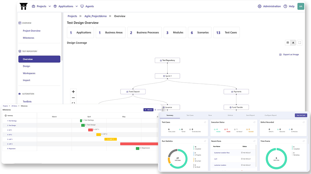
Task: Switch Design Coverage to table view
Action: pos(288,43)
